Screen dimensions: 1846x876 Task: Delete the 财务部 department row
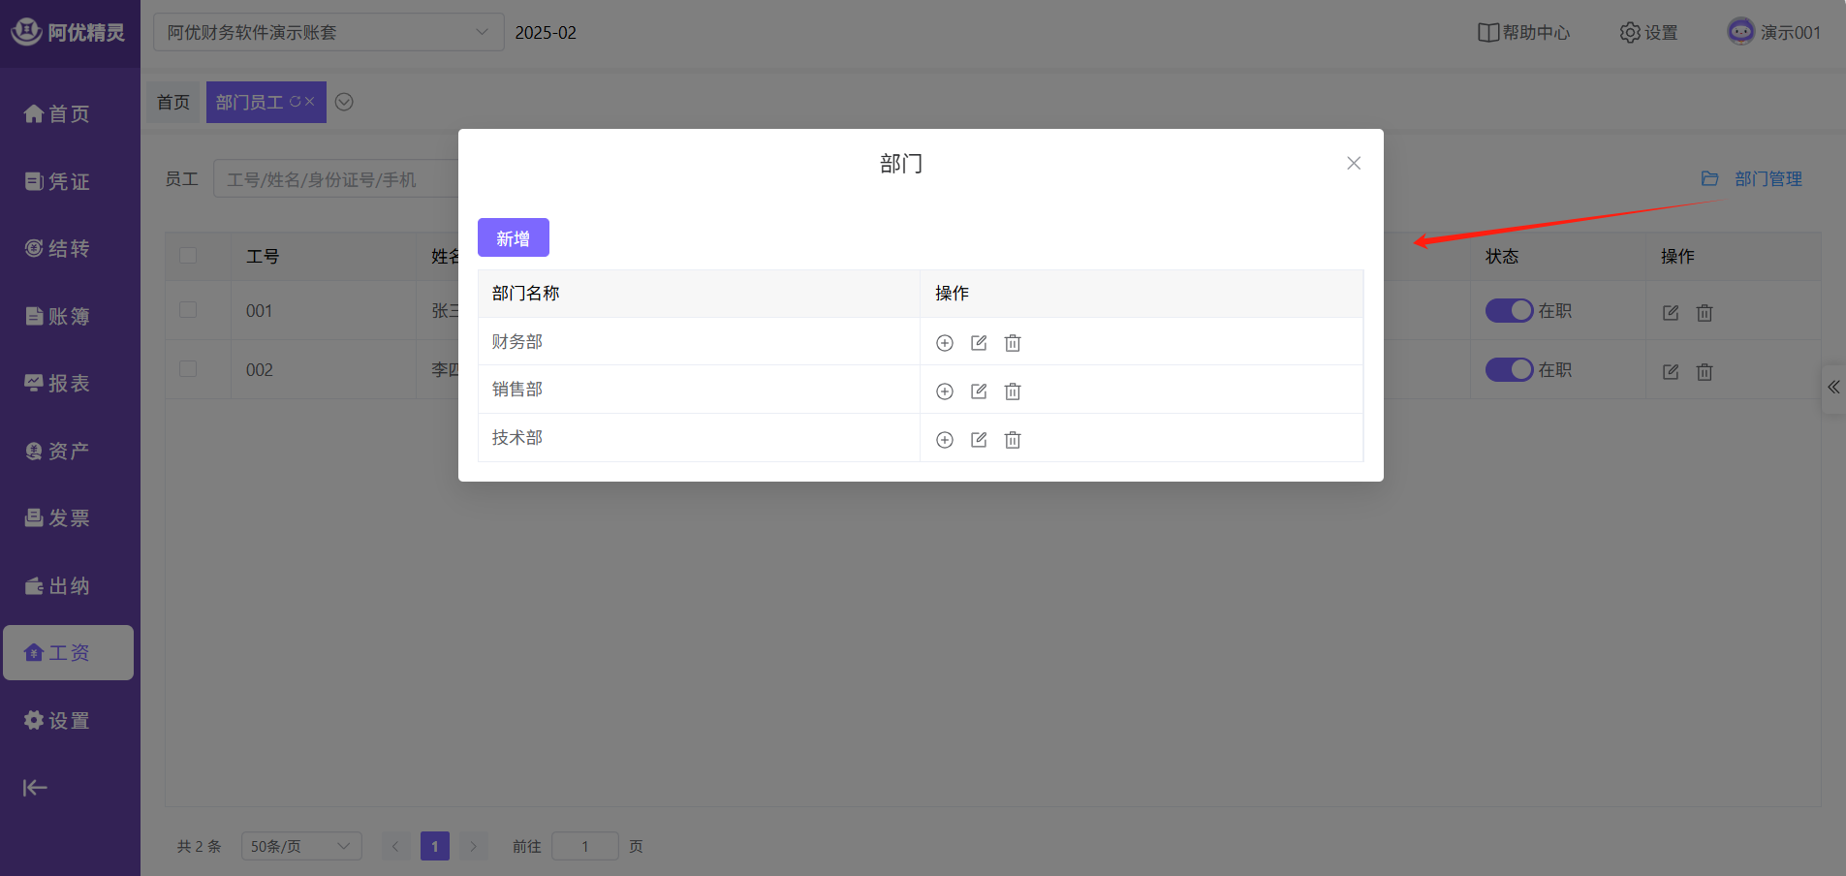tap(1013, 343)
